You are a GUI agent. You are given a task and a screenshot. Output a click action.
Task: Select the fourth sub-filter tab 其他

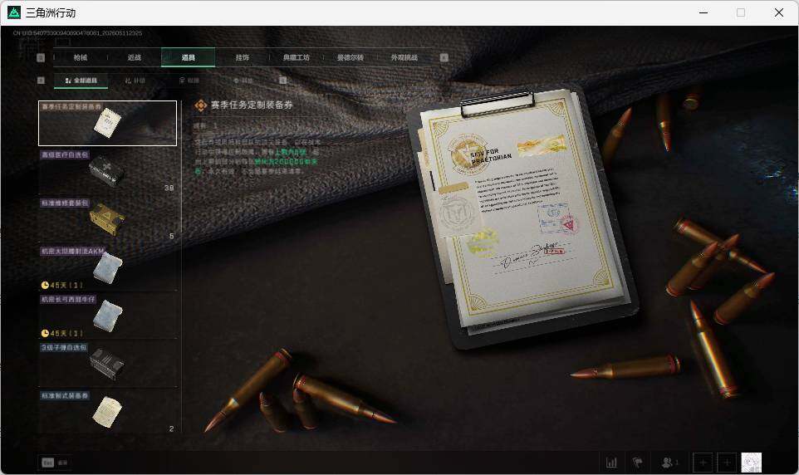(243, 81)
